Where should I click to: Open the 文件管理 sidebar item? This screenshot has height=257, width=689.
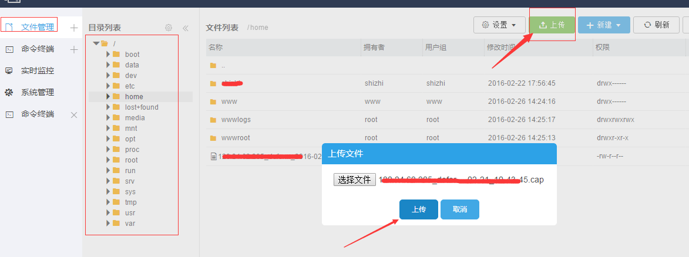(x=38, y=27)
